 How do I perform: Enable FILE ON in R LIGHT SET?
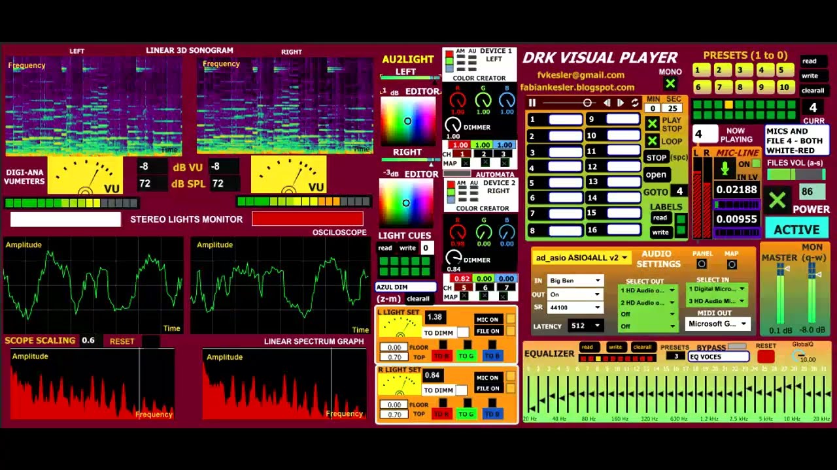coord(511,388)
